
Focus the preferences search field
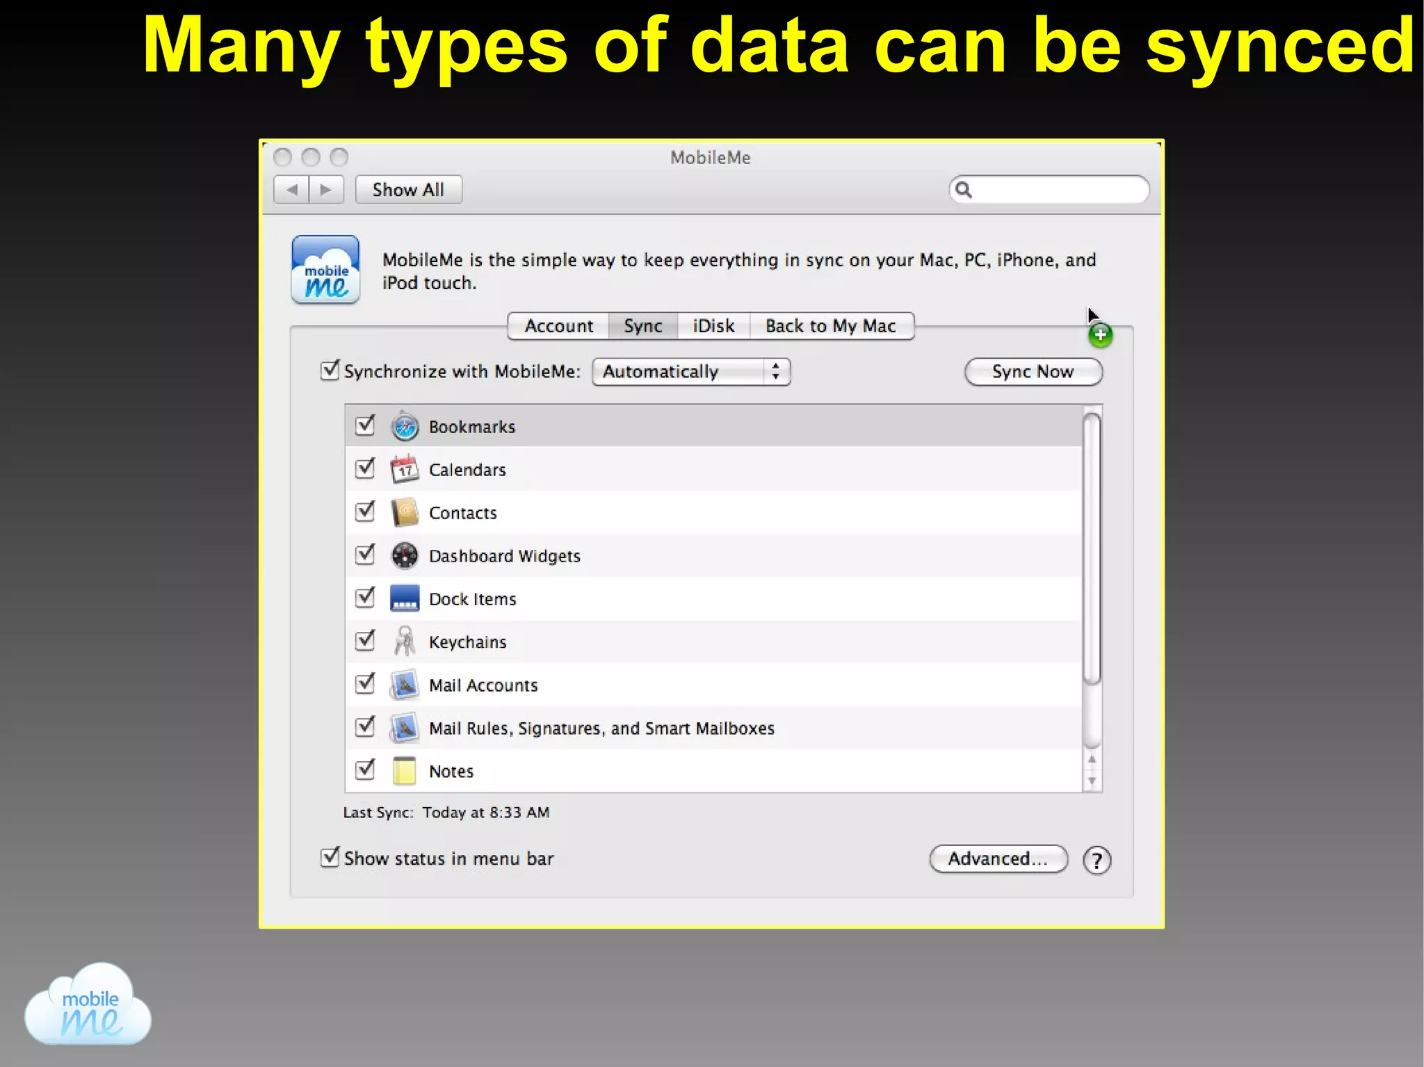tap(1049, 190)
